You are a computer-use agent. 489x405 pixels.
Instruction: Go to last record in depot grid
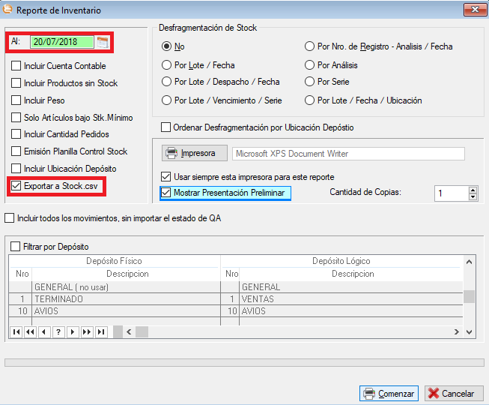tap(101, 332)
